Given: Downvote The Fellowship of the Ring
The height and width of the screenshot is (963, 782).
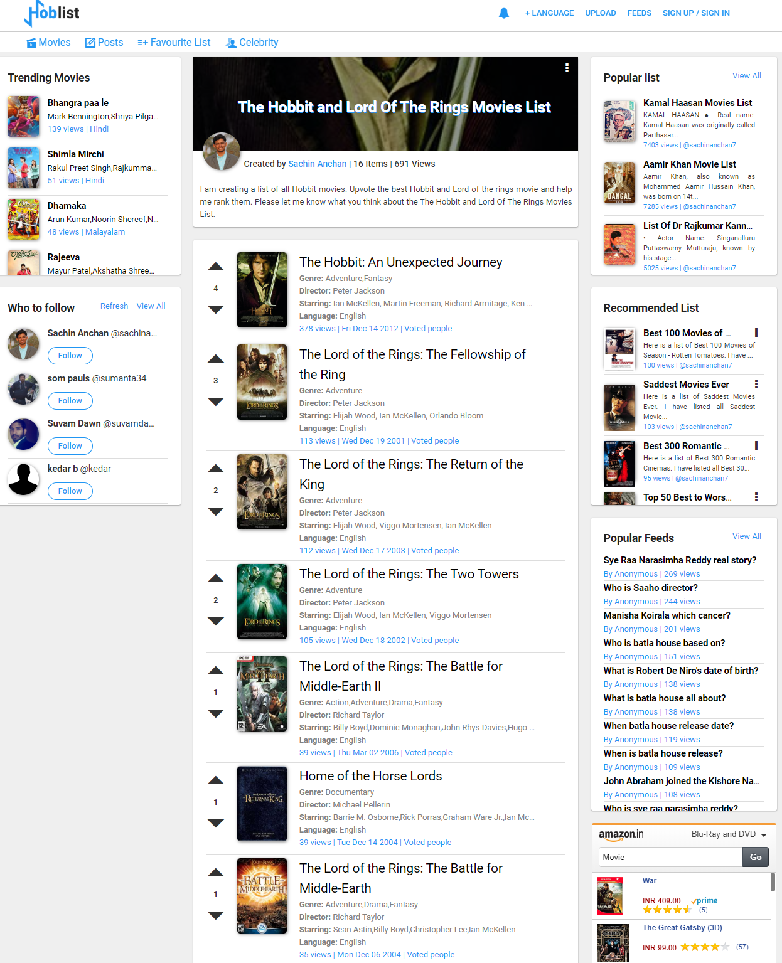Looking at the screenshot, I should pos(216,402).
